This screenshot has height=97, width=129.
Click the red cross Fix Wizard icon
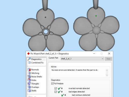[x=28, y=54]
